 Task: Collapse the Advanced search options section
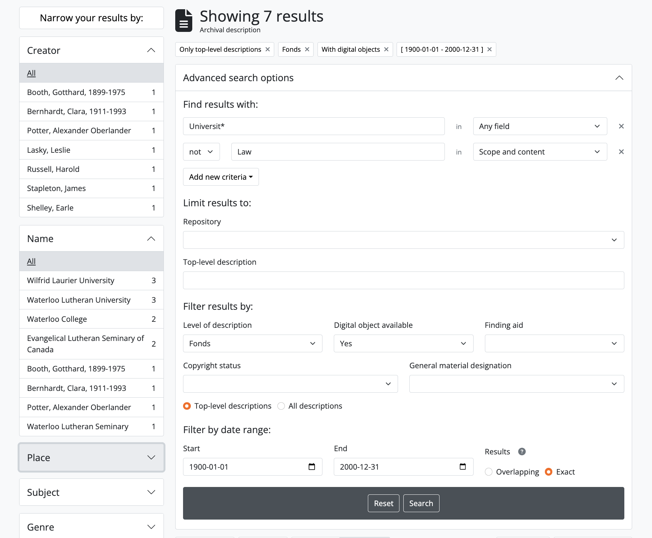619,78
